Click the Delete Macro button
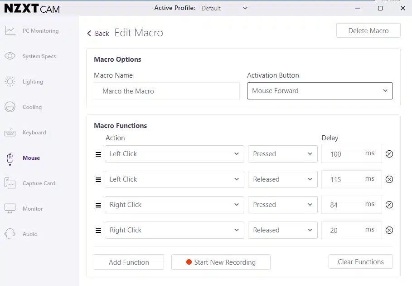The image size is (412, 286). coord(368,31)
